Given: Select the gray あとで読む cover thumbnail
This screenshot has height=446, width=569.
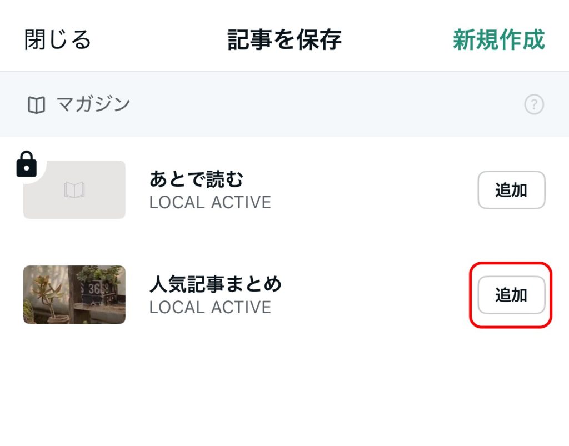Looking at the screenshot, I should point(74,189).
